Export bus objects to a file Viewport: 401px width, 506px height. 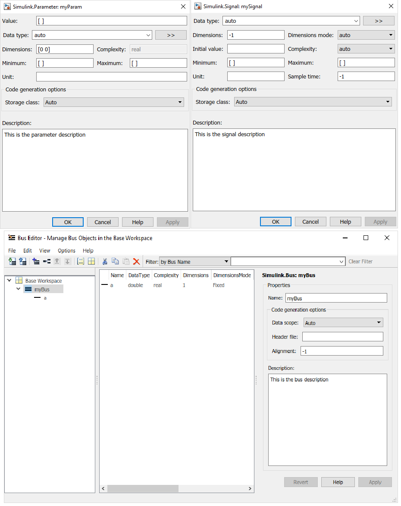[x=23, y=261]
